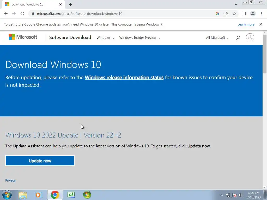
Task: Go back to the previous page
Action: [x=6, y=14]
